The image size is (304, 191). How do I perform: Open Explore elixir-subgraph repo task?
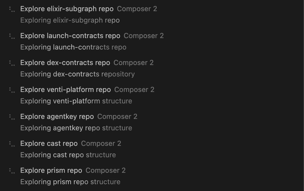pos(67,9)
